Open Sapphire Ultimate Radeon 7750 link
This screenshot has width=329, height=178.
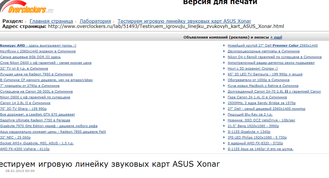click(x=35, y=120)
